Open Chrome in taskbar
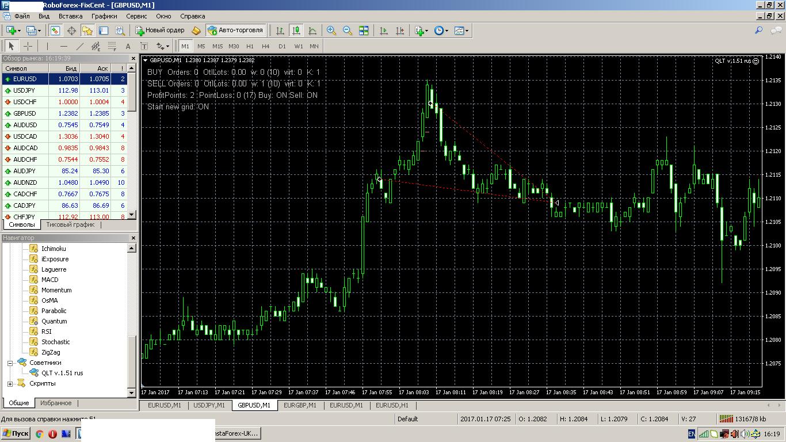The height and width of the screenshot is (442, 786). click(40, 434)
